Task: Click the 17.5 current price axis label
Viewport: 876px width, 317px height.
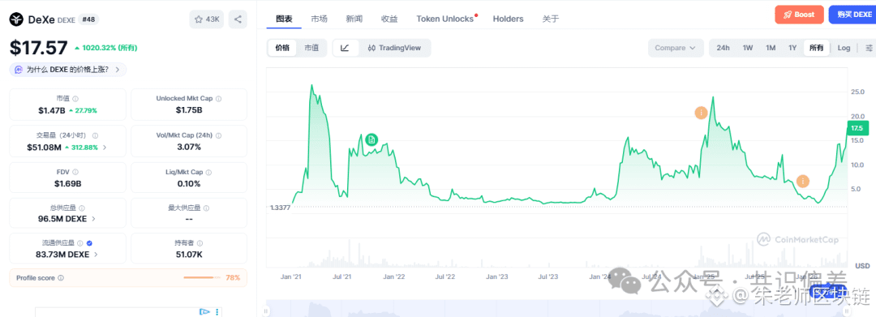Action: pos(857,128)
